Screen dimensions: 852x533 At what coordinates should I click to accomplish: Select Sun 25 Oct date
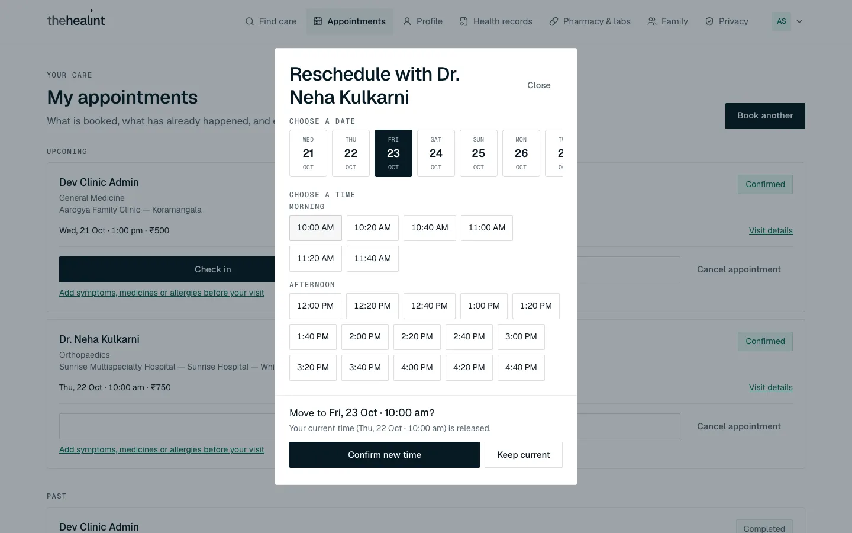(x=479, y=153)
